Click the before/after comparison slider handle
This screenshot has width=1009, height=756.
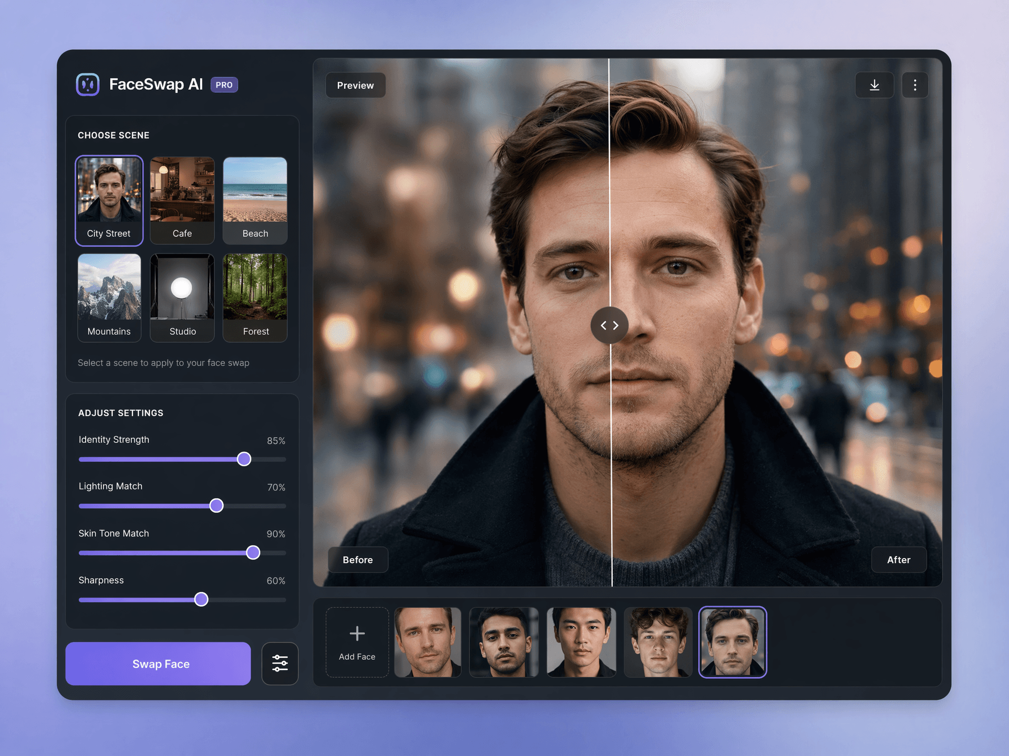coord(610,325)
